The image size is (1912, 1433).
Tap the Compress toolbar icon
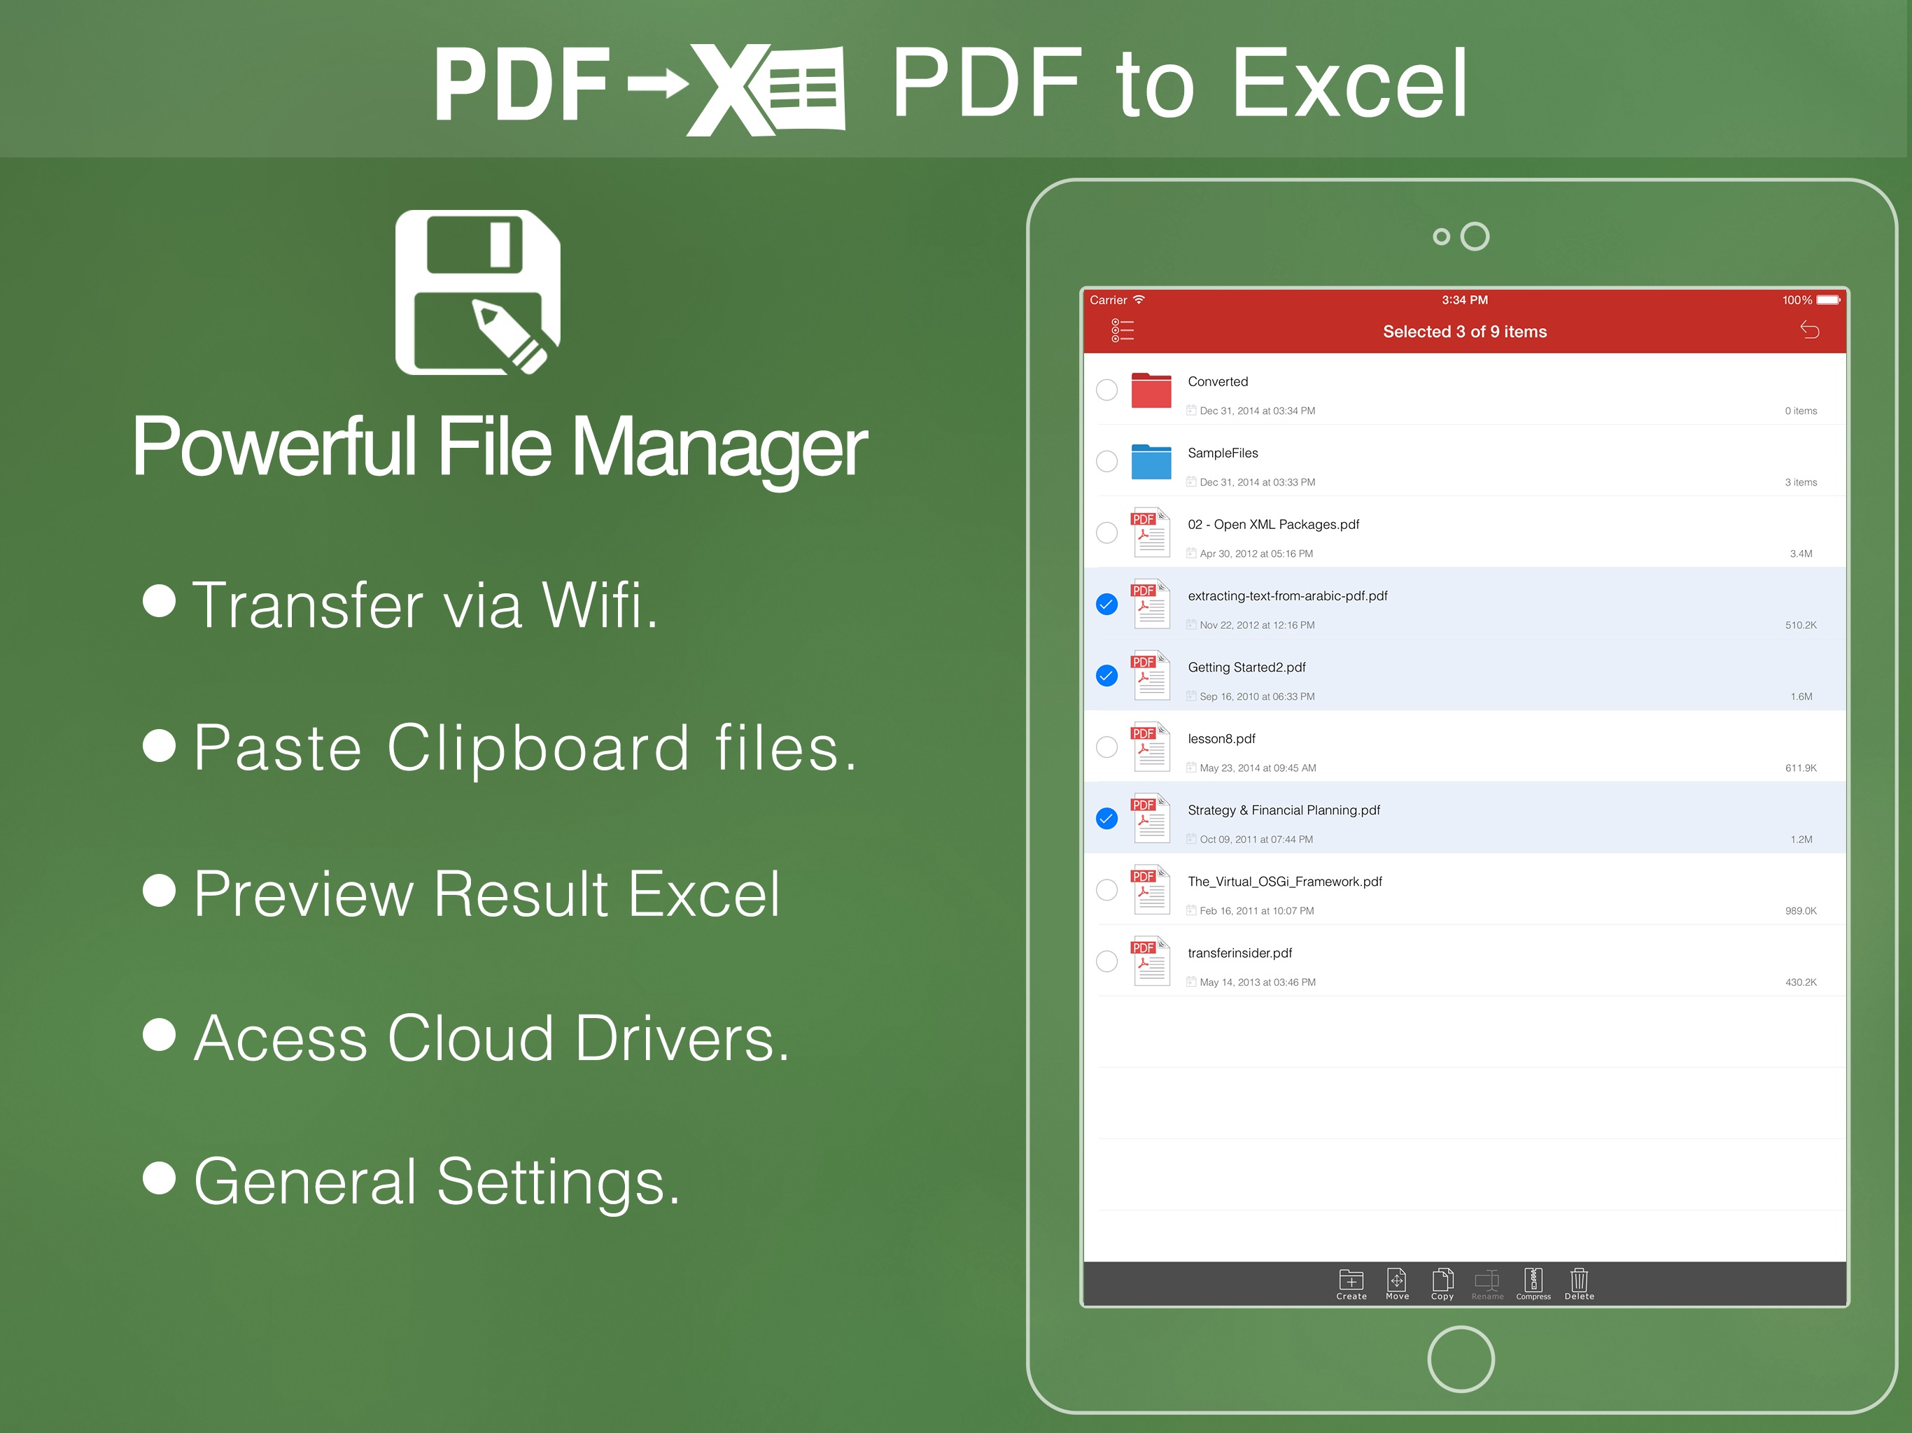point(1533,1283)
